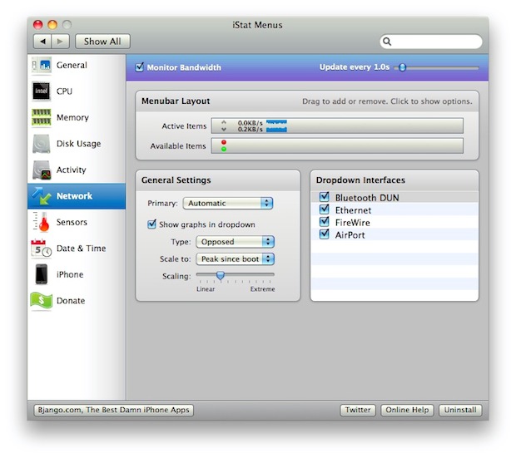Click the Activity disk icon
Image resolution: width=516 pixels, height=458 pixels.
click(x=42, y=170)
